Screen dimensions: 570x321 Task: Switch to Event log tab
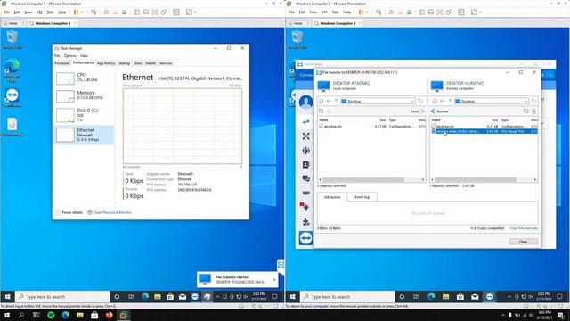pos(362,197)
